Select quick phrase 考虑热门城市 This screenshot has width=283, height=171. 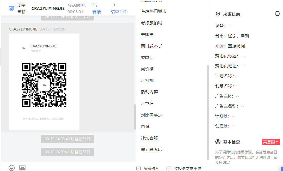[x=154, y=11]
